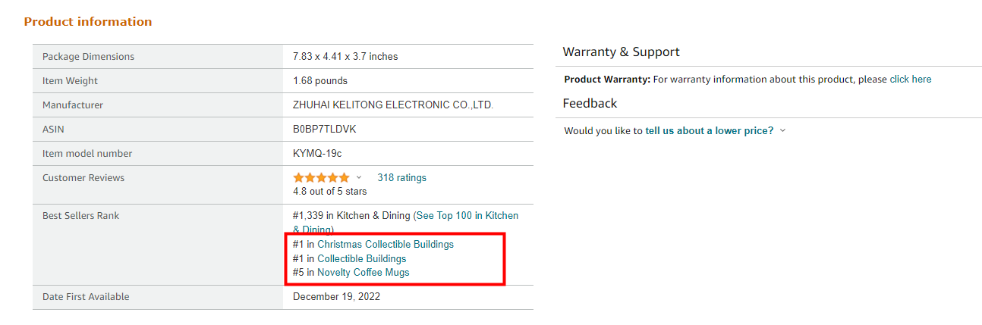Viewport: 982px width, 325px height.
Task: Click the ZHUHAI KELITONG manufacturer name
Action: 392,105
